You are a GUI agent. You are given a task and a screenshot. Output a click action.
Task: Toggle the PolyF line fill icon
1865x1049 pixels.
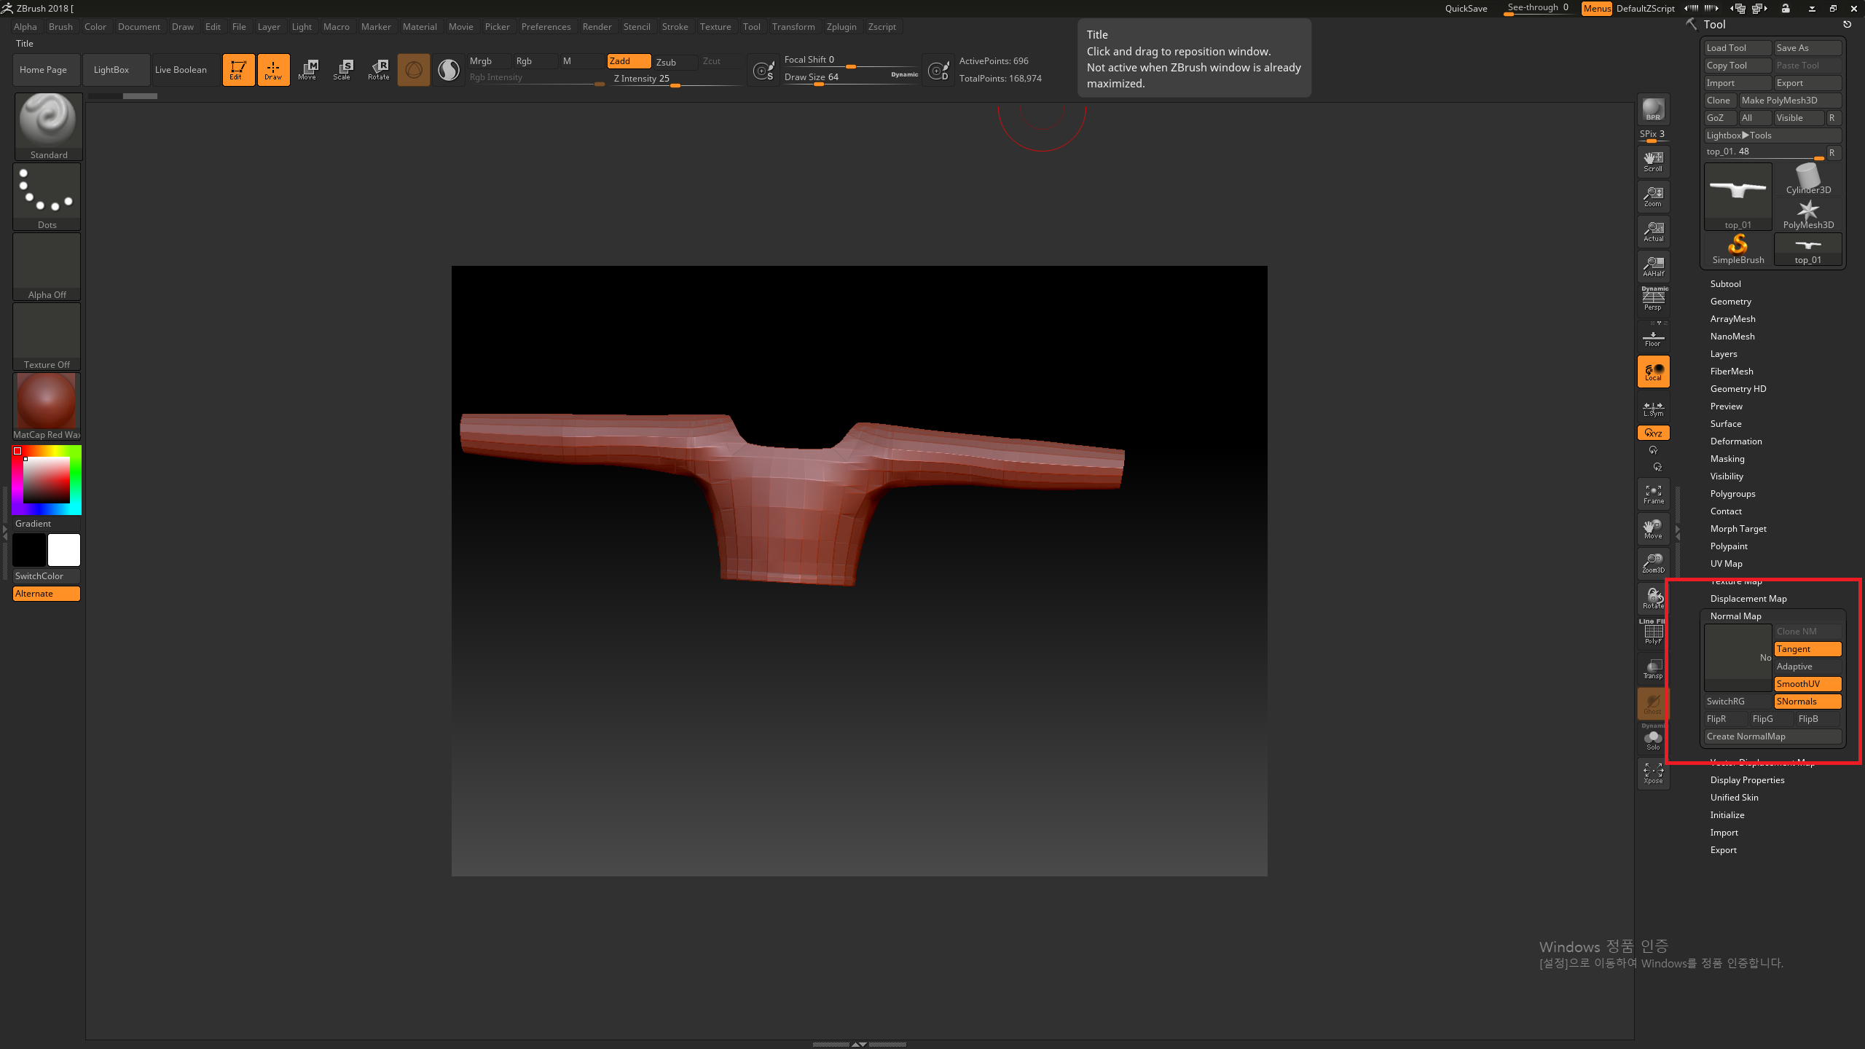[x=1653, y=632]
